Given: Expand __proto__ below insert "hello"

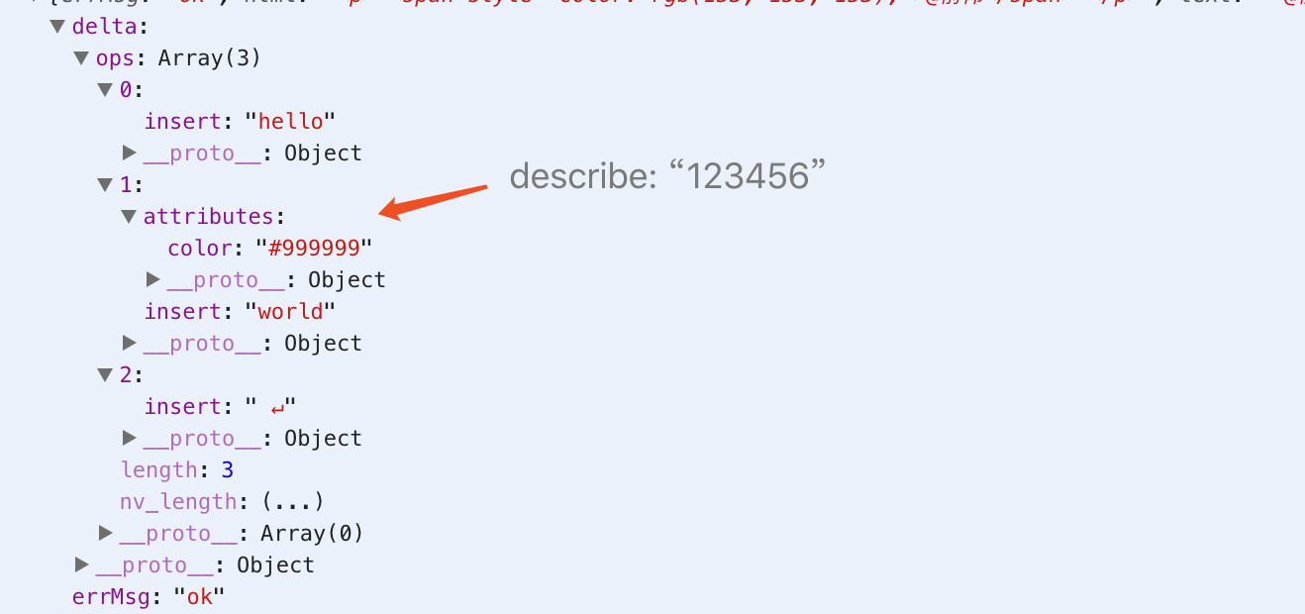Looking at the screenshot, I should 129,153.
